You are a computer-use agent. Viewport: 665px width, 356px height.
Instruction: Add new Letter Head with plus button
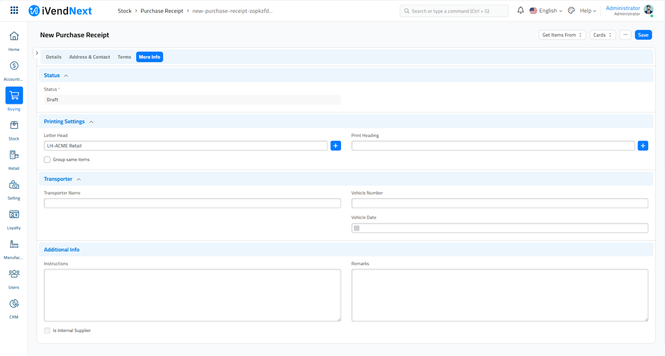335,146
